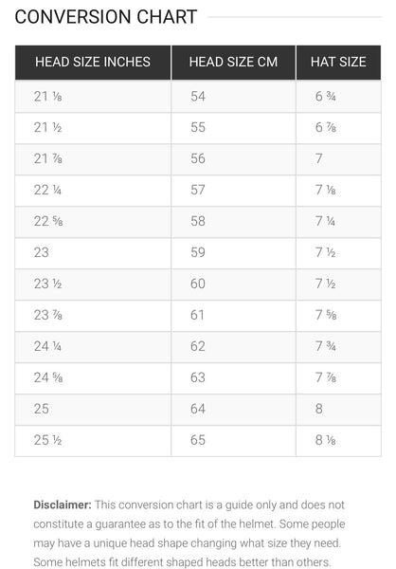Select the HEAD SIZE INCHES column header
This screenshot has height=569, width=396.
[93, 62]
